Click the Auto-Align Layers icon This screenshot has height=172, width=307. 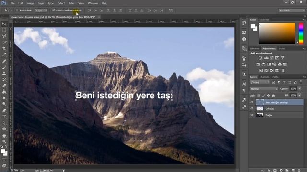click(171, 11)
